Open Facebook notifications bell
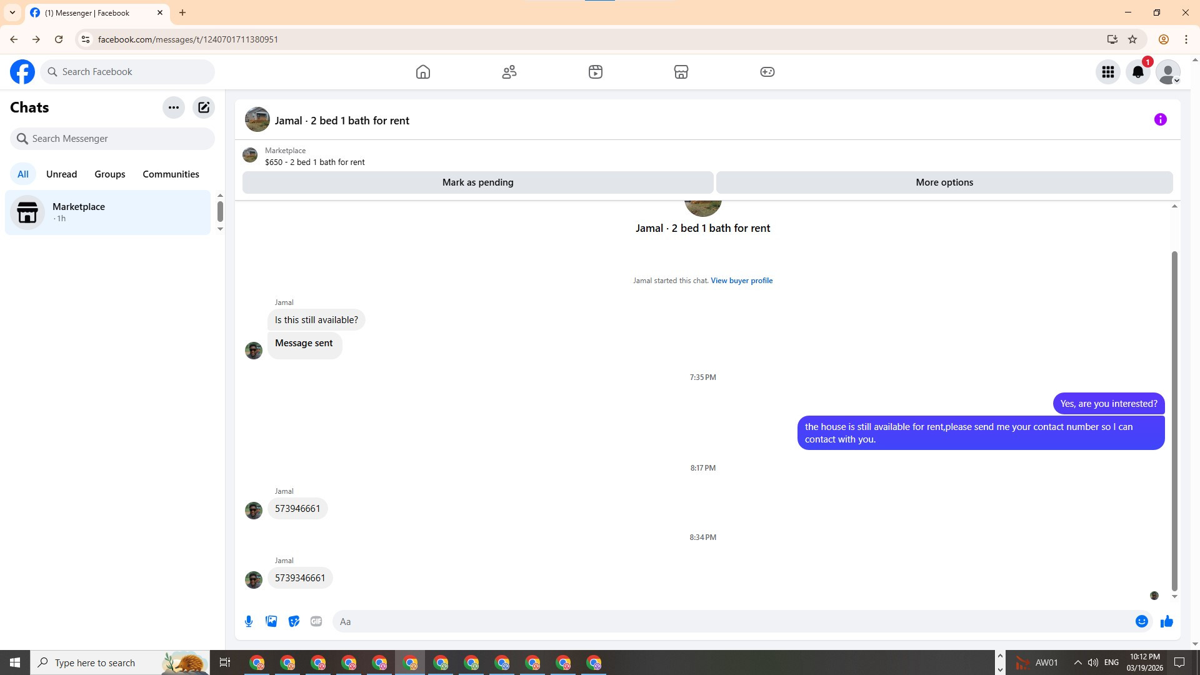The image size is (1200, 675). [1137, 72]
